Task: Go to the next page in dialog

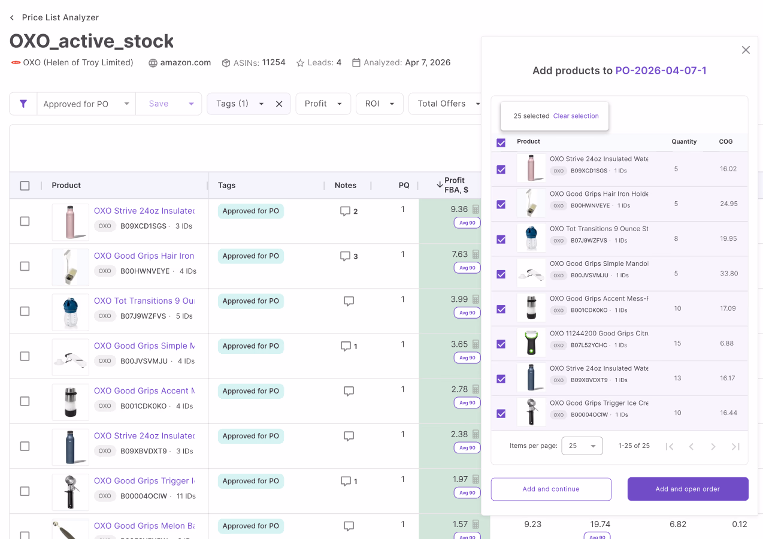Action: tap(713, 446)
